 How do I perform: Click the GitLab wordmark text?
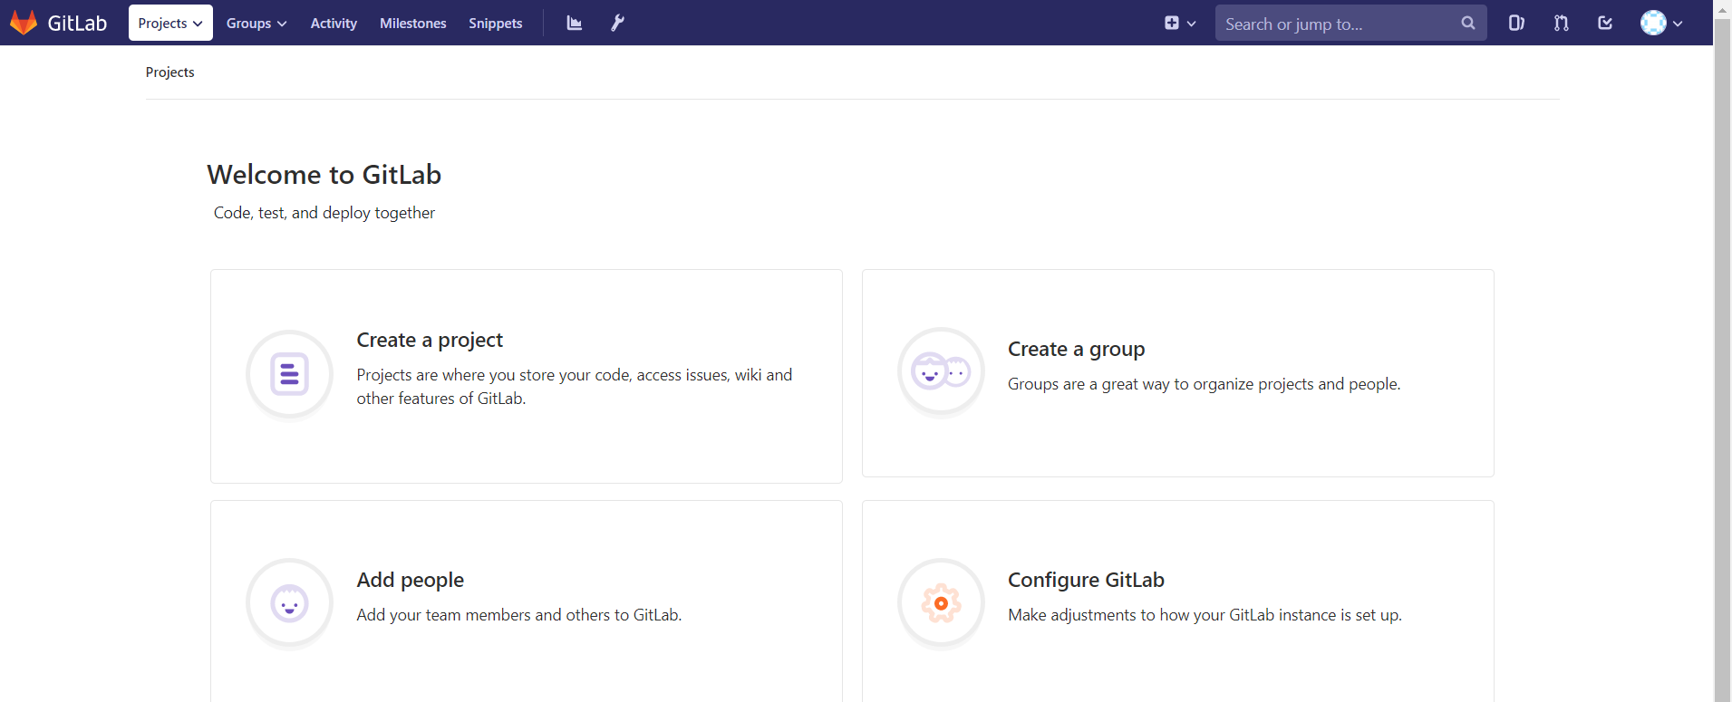pos(77,24)
